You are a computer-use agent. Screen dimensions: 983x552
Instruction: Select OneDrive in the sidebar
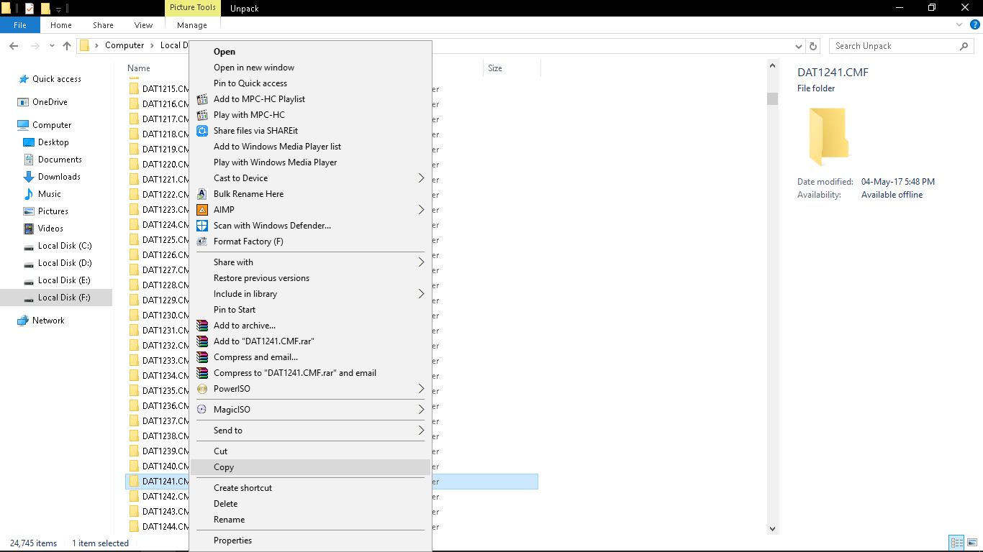click(50, 102)
